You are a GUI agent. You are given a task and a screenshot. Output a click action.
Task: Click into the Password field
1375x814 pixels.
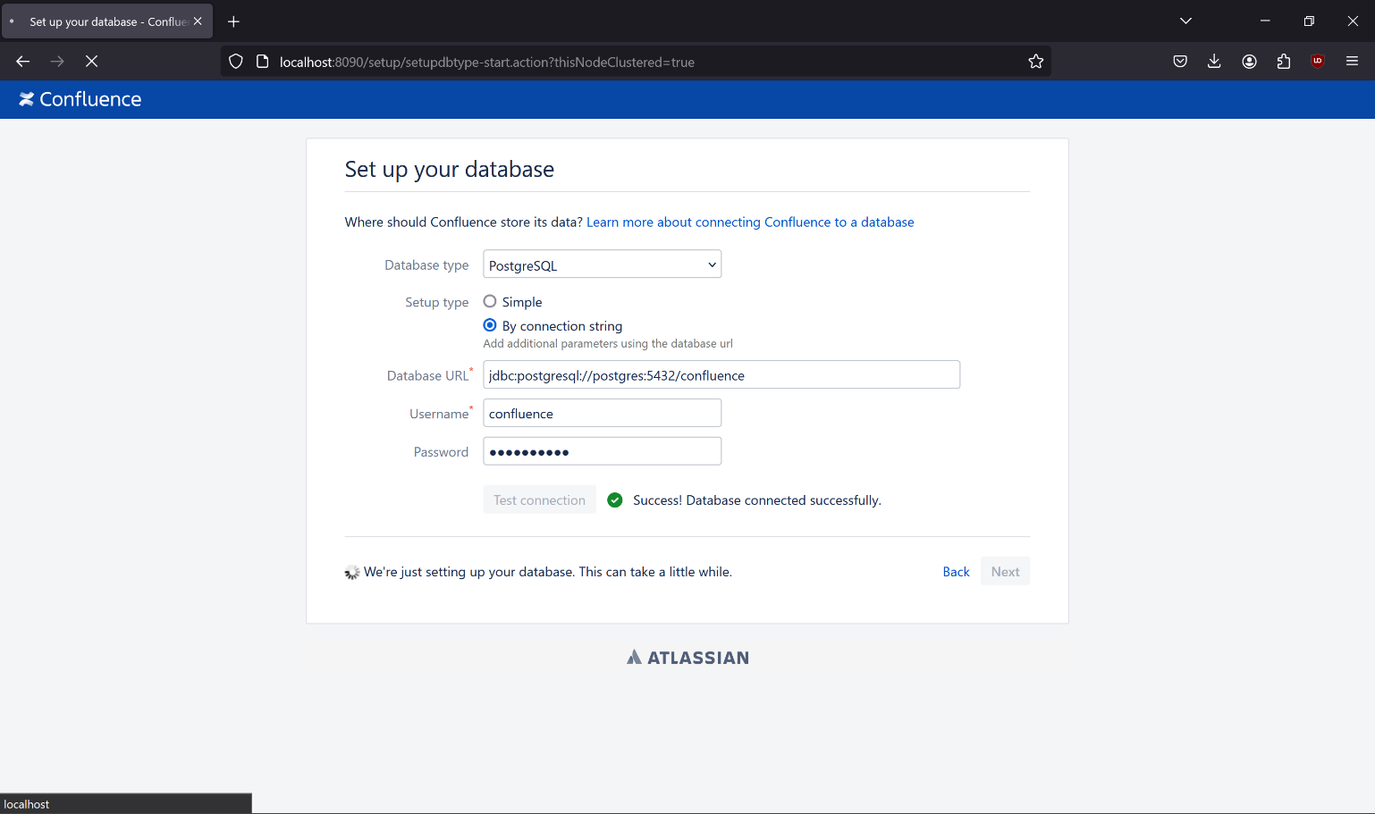point(603,452)
